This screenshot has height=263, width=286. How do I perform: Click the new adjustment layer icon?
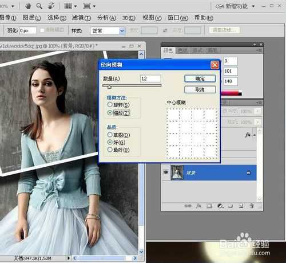[220, 206]
